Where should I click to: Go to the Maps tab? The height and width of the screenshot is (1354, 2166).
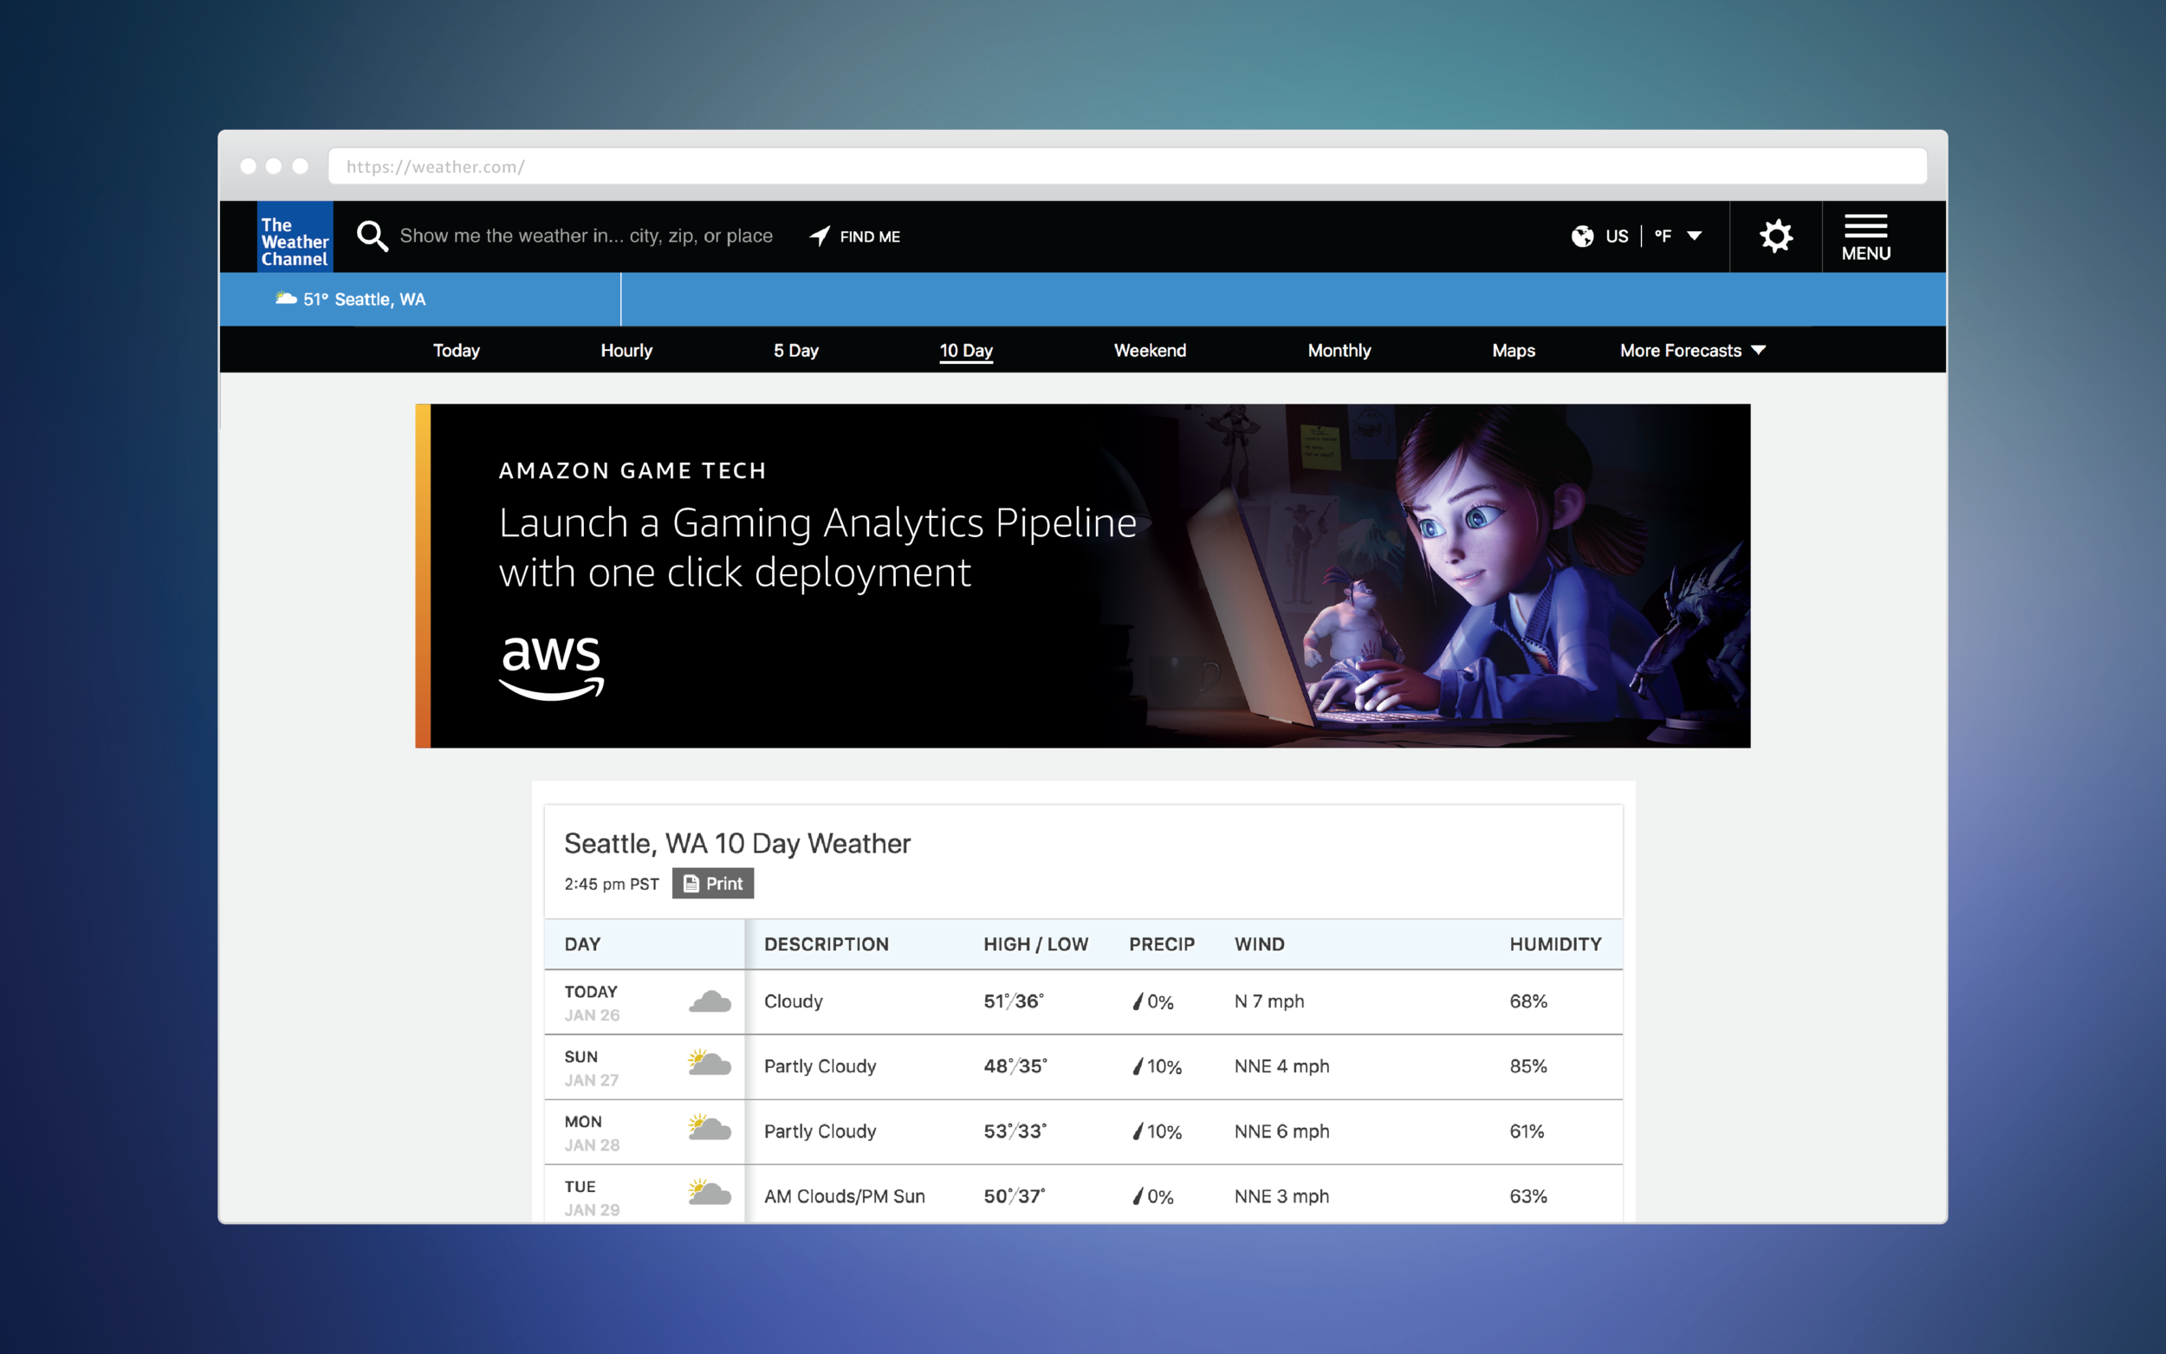pyautogui.click(x=1514, y=350)
